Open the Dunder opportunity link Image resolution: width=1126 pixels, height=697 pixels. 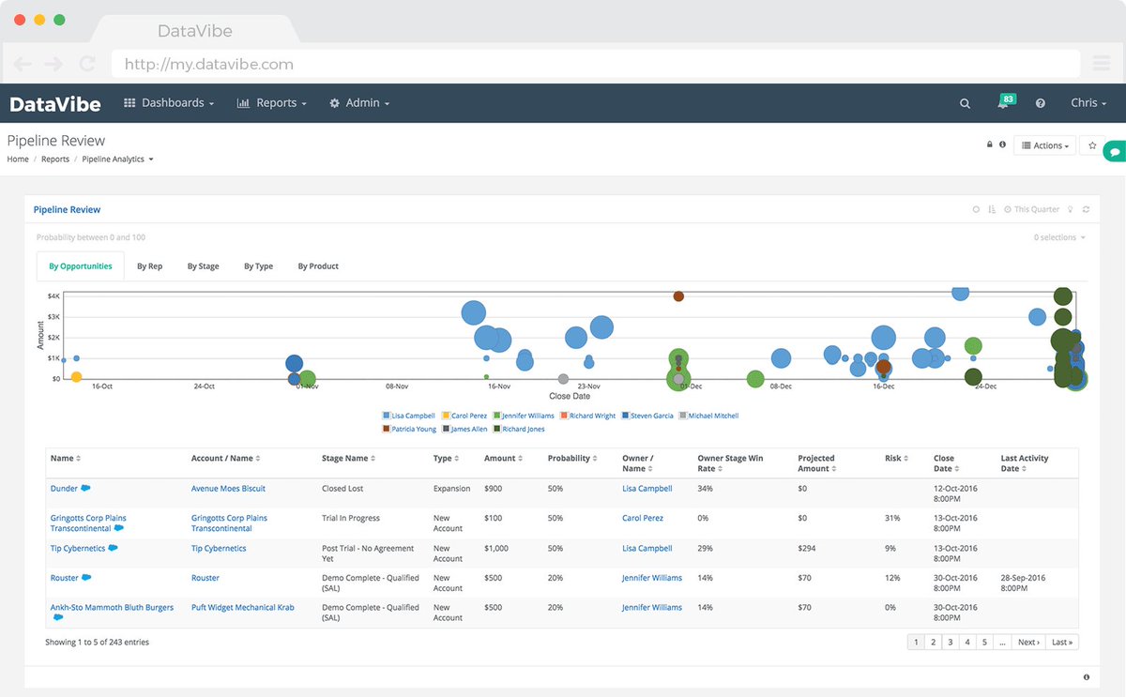[x=64, y=489]
